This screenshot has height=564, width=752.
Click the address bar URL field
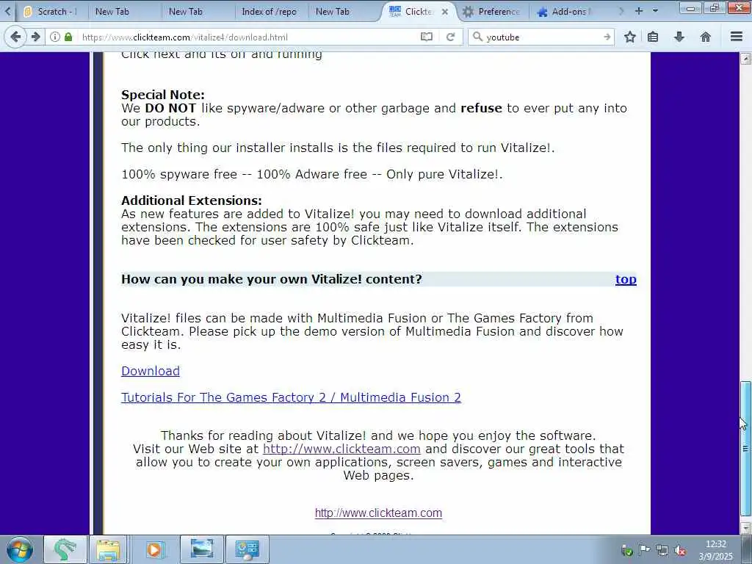(x=248, y=37)
